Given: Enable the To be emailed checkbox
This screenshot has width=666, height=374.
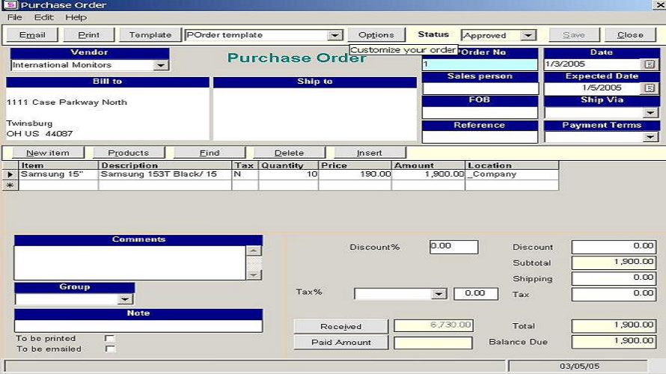Looking at the screenshot, I should click(109, 349).
